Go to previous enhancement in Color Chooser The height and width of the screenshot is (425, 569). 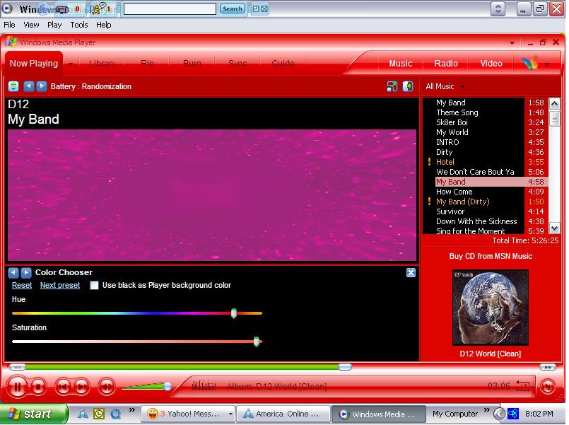pos(13,272)
